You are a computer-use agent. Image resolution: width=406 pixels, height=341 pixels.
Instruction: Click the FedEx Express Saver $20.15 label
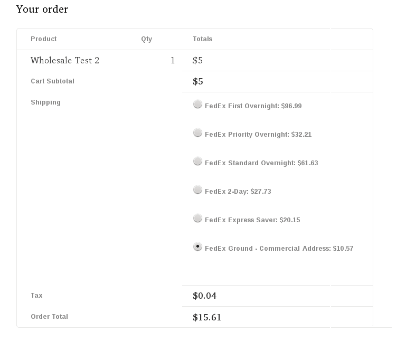coord(252,220)
